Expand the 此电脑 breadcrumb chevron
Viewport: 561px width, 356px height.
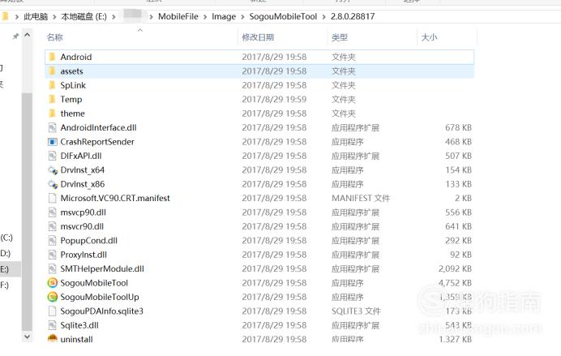pos(54,16)
